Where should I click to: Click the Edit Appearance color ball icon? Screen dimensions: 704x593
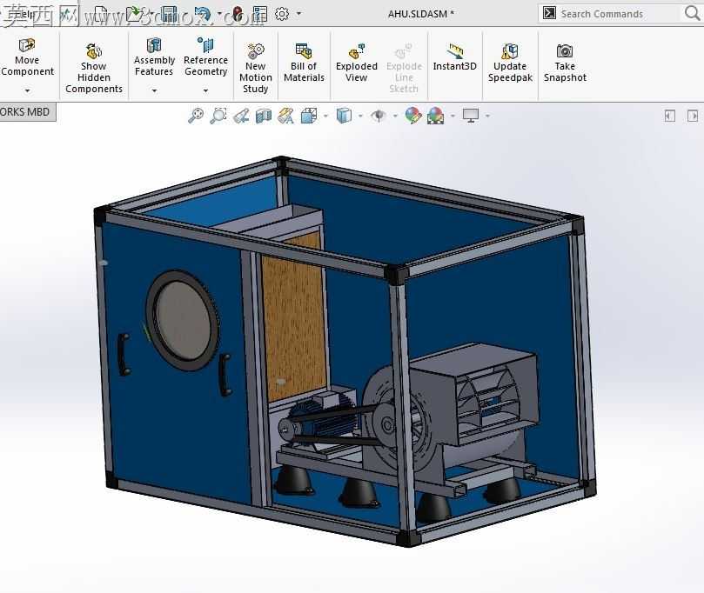(x=413, y=116)
